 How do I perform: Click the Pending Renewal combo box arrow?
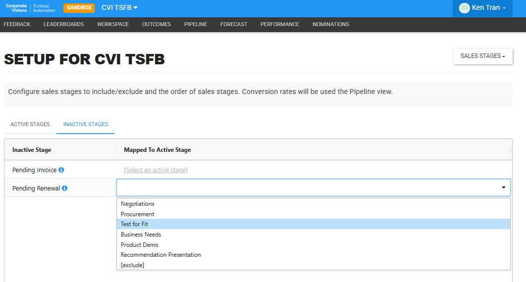coord(503,188)
